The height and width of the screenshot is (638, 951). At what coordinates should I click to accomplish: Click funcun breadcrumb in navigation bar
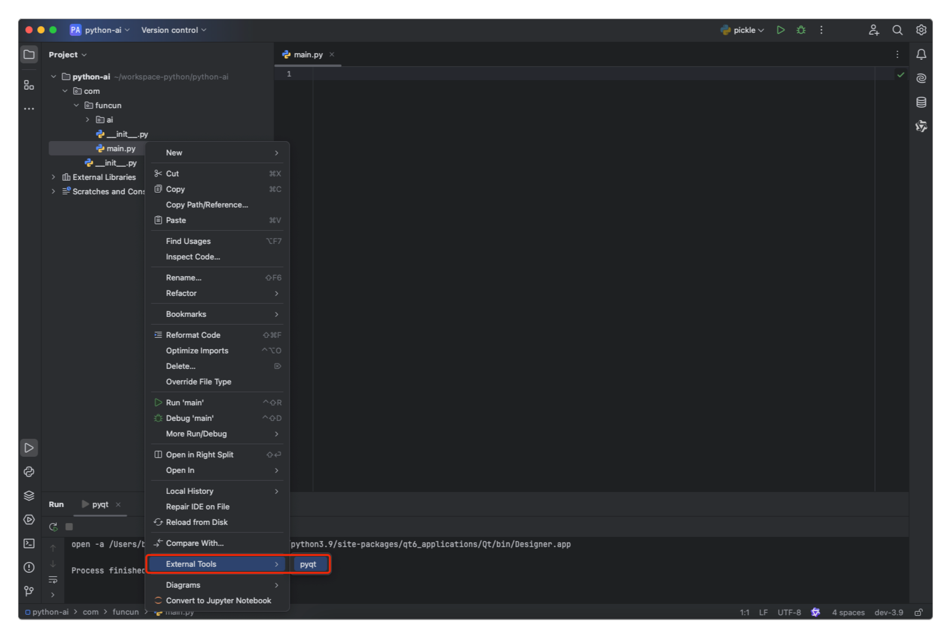[x=126, y=612]
